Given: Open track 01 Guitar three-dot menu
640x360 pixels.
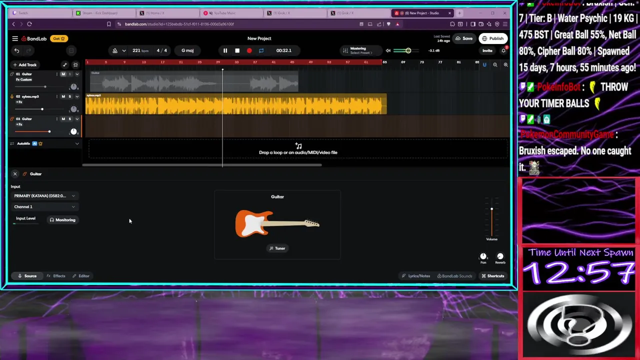Looking at the screenshot, I should click(x=57, y=74).
